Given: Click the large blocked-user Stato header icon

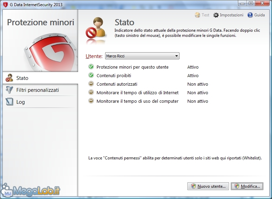Looking at the screenshot, I should (96, 27).
